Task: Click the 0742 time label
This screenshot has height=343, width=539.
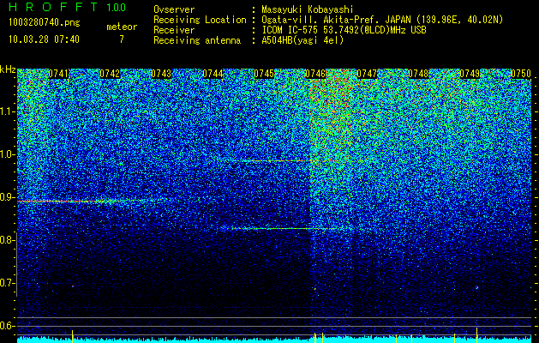Action: coord(110,74)
